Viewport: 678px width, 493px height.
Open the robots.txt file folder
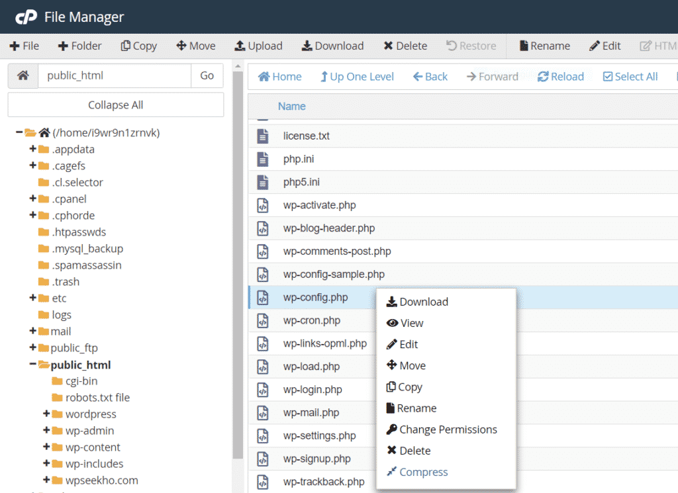click(x=91, y=398)
